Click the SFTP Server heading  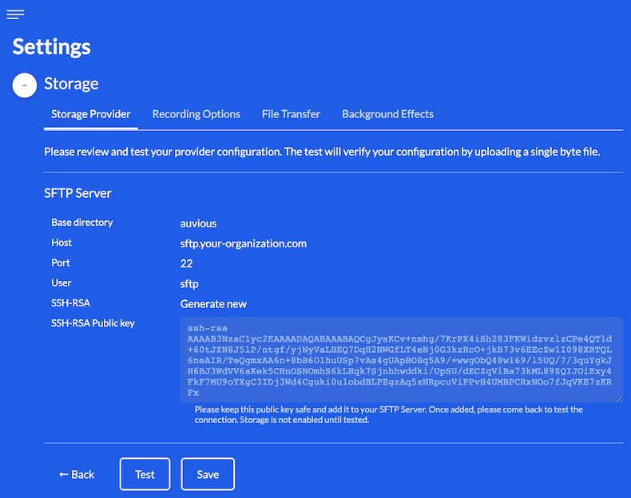coord(77,193)
